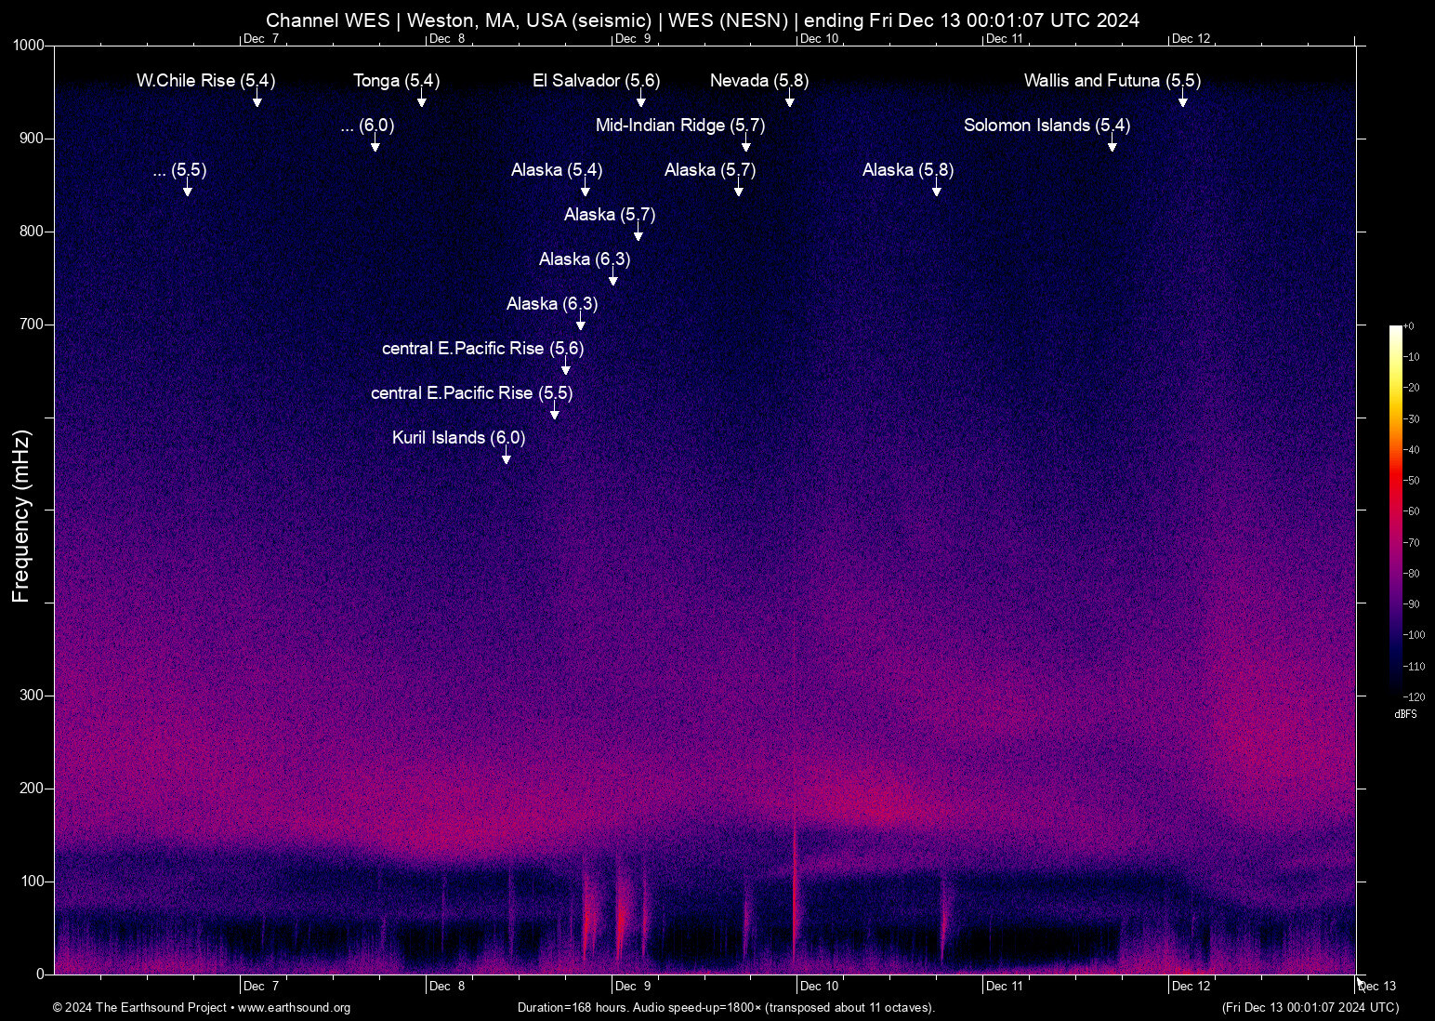The image size is (1435, 1021).
Task: Select the Alaska (6.3) marker above Alaska (6.3)
Action: click(584, 259)
